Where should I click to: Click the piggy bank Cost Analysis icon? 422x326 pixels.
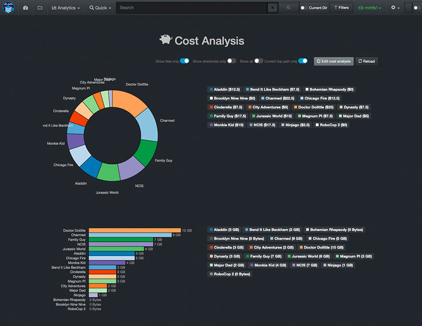(165, 40)
